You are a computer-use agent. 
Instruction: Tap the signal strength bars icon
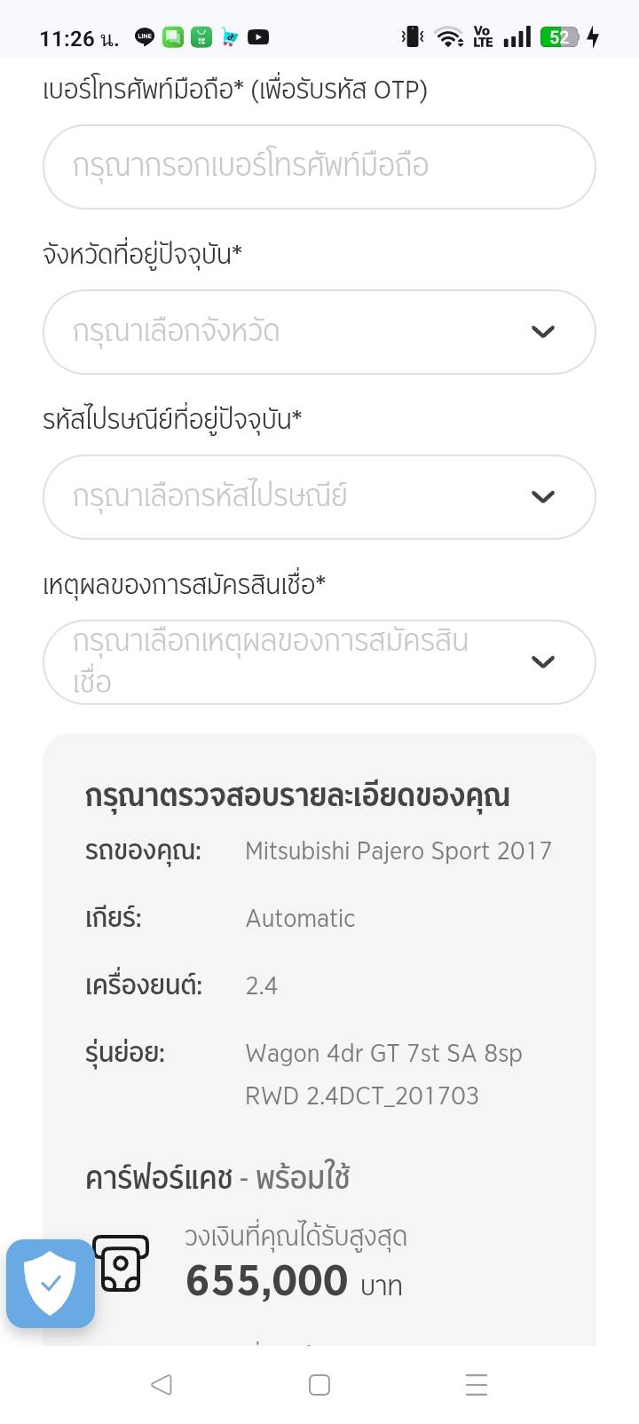(517, 37)
